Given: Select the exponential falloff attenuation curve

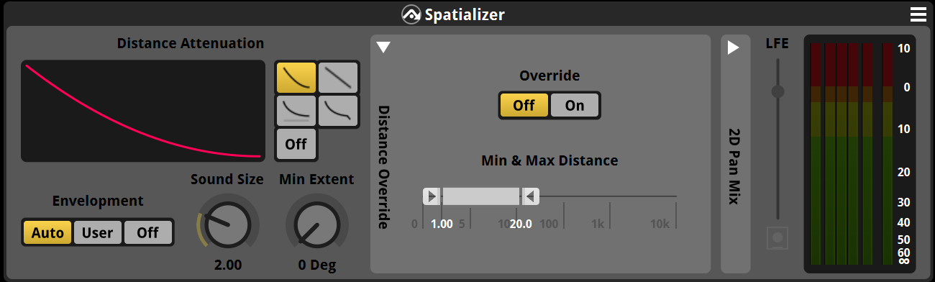Looking at the screenshot, I should [x=296, y=77].
